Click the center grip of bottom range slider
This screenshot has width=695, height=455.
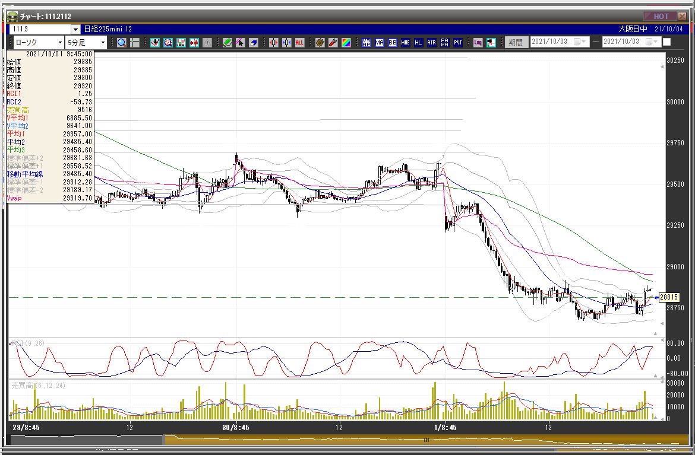coord(426,440)
